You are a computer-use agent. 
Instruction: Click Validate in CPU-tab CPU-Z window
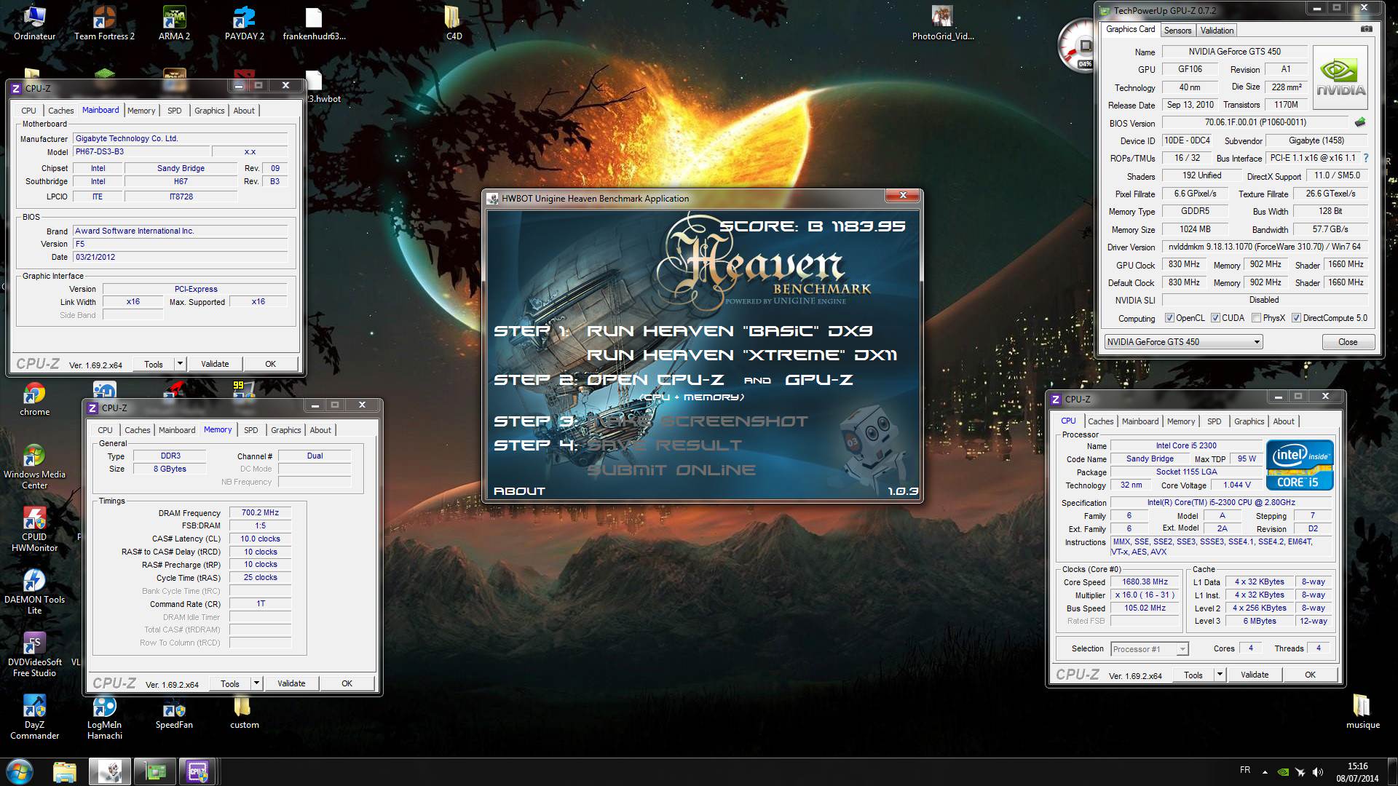coord(1254,674)
